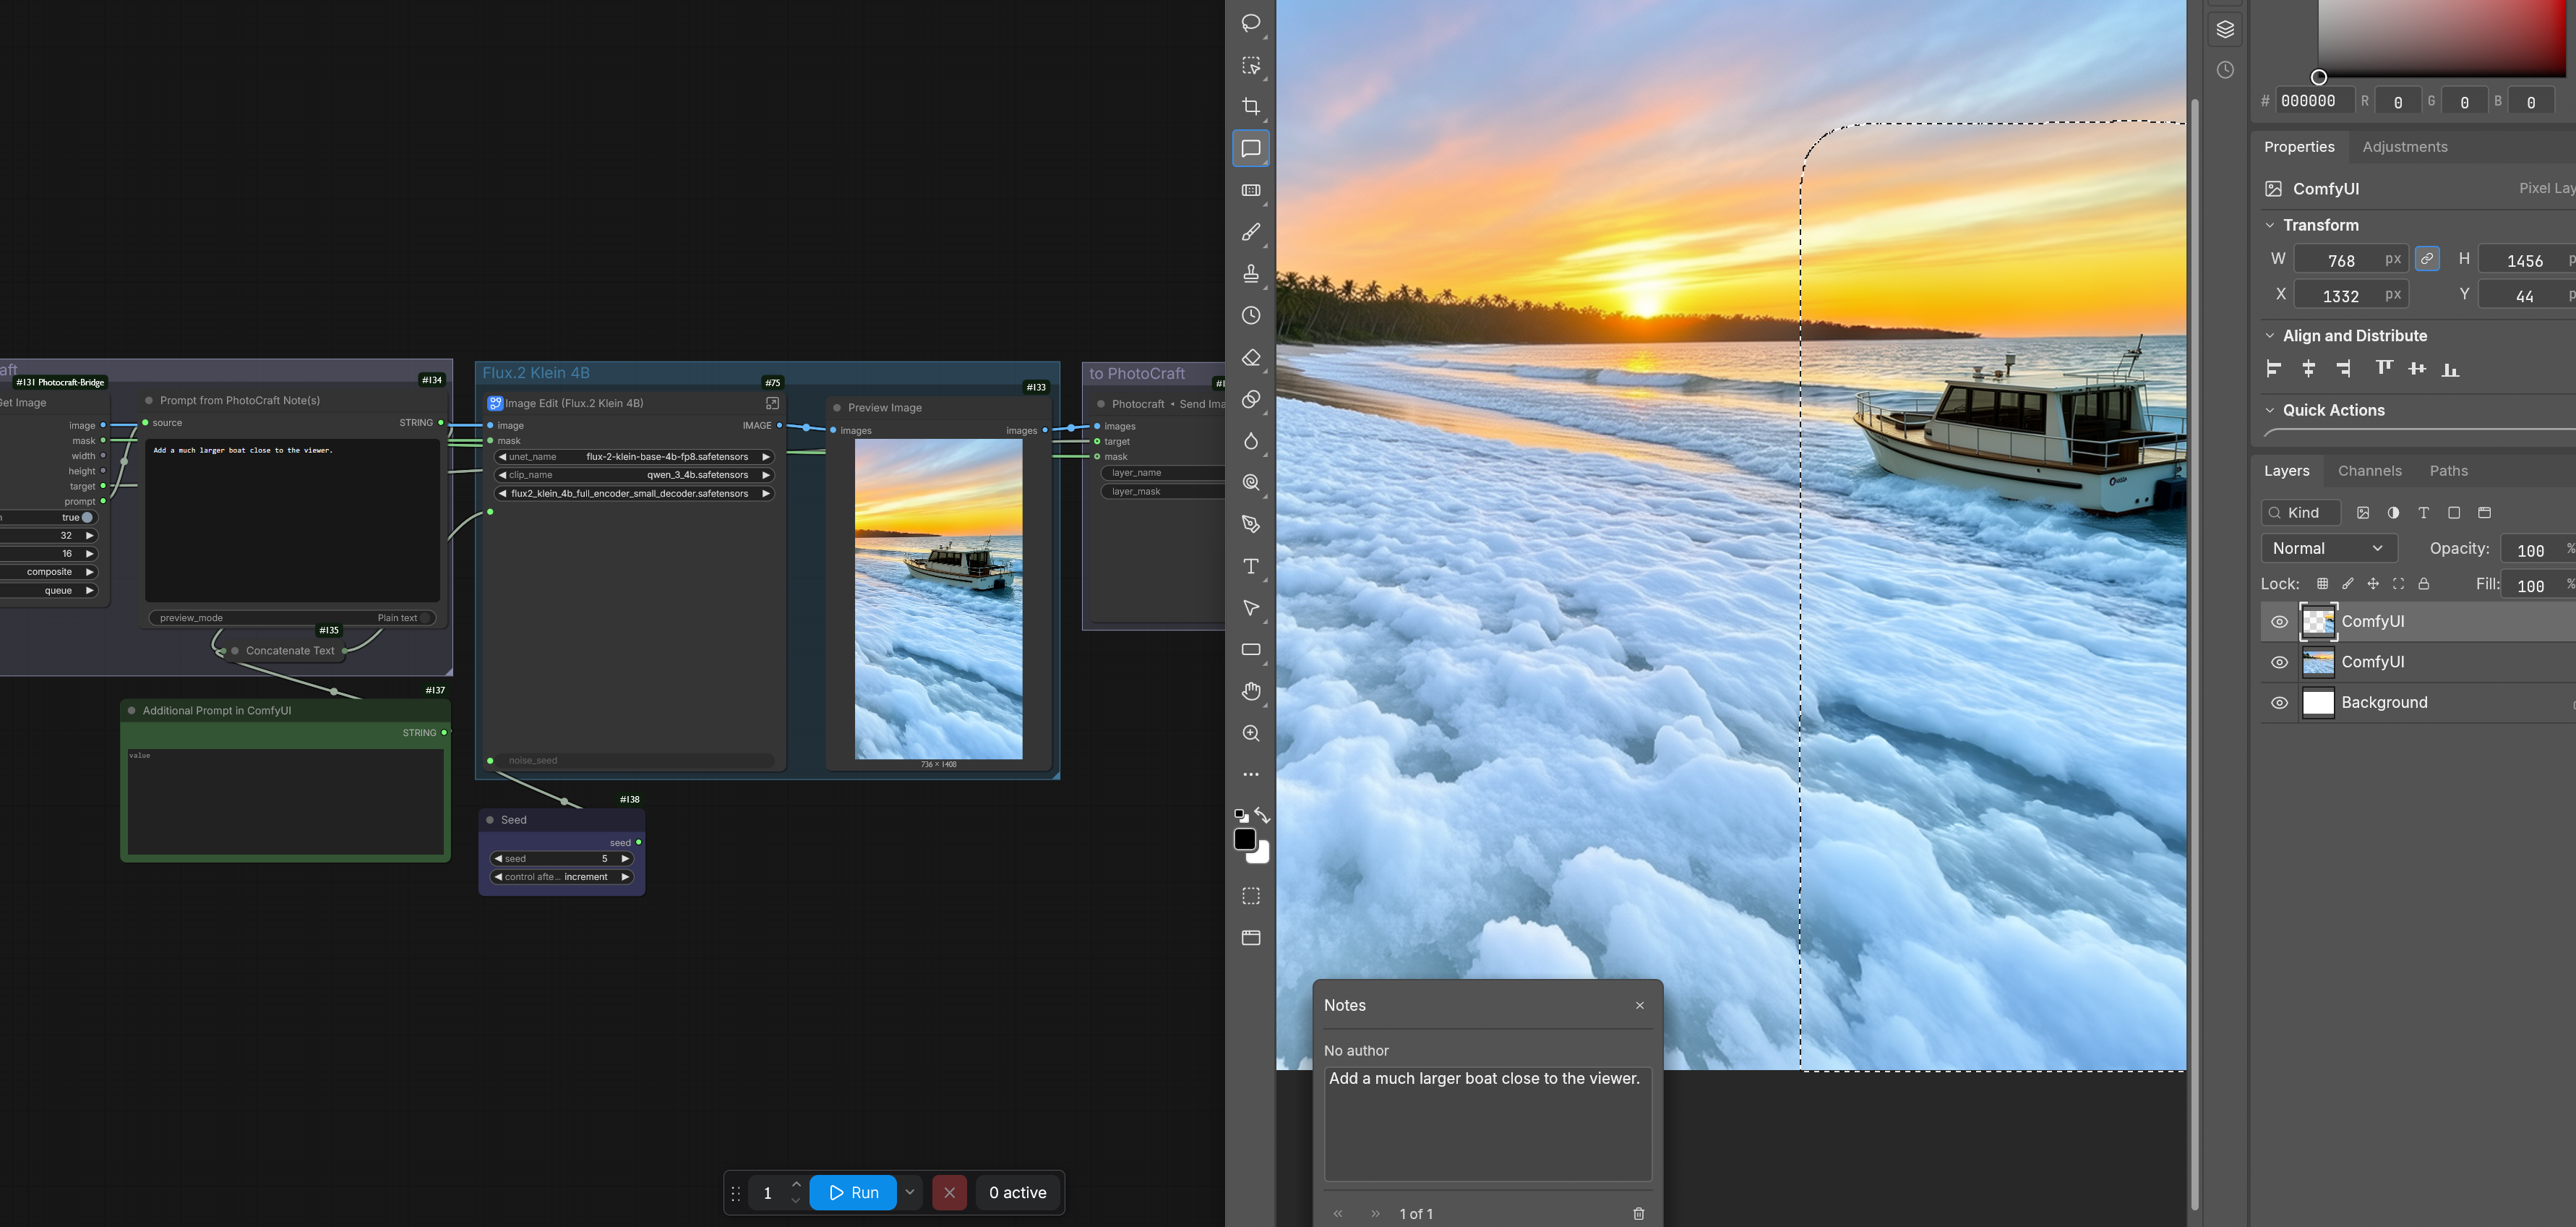Close the Notes panel

point(1639,1005)
